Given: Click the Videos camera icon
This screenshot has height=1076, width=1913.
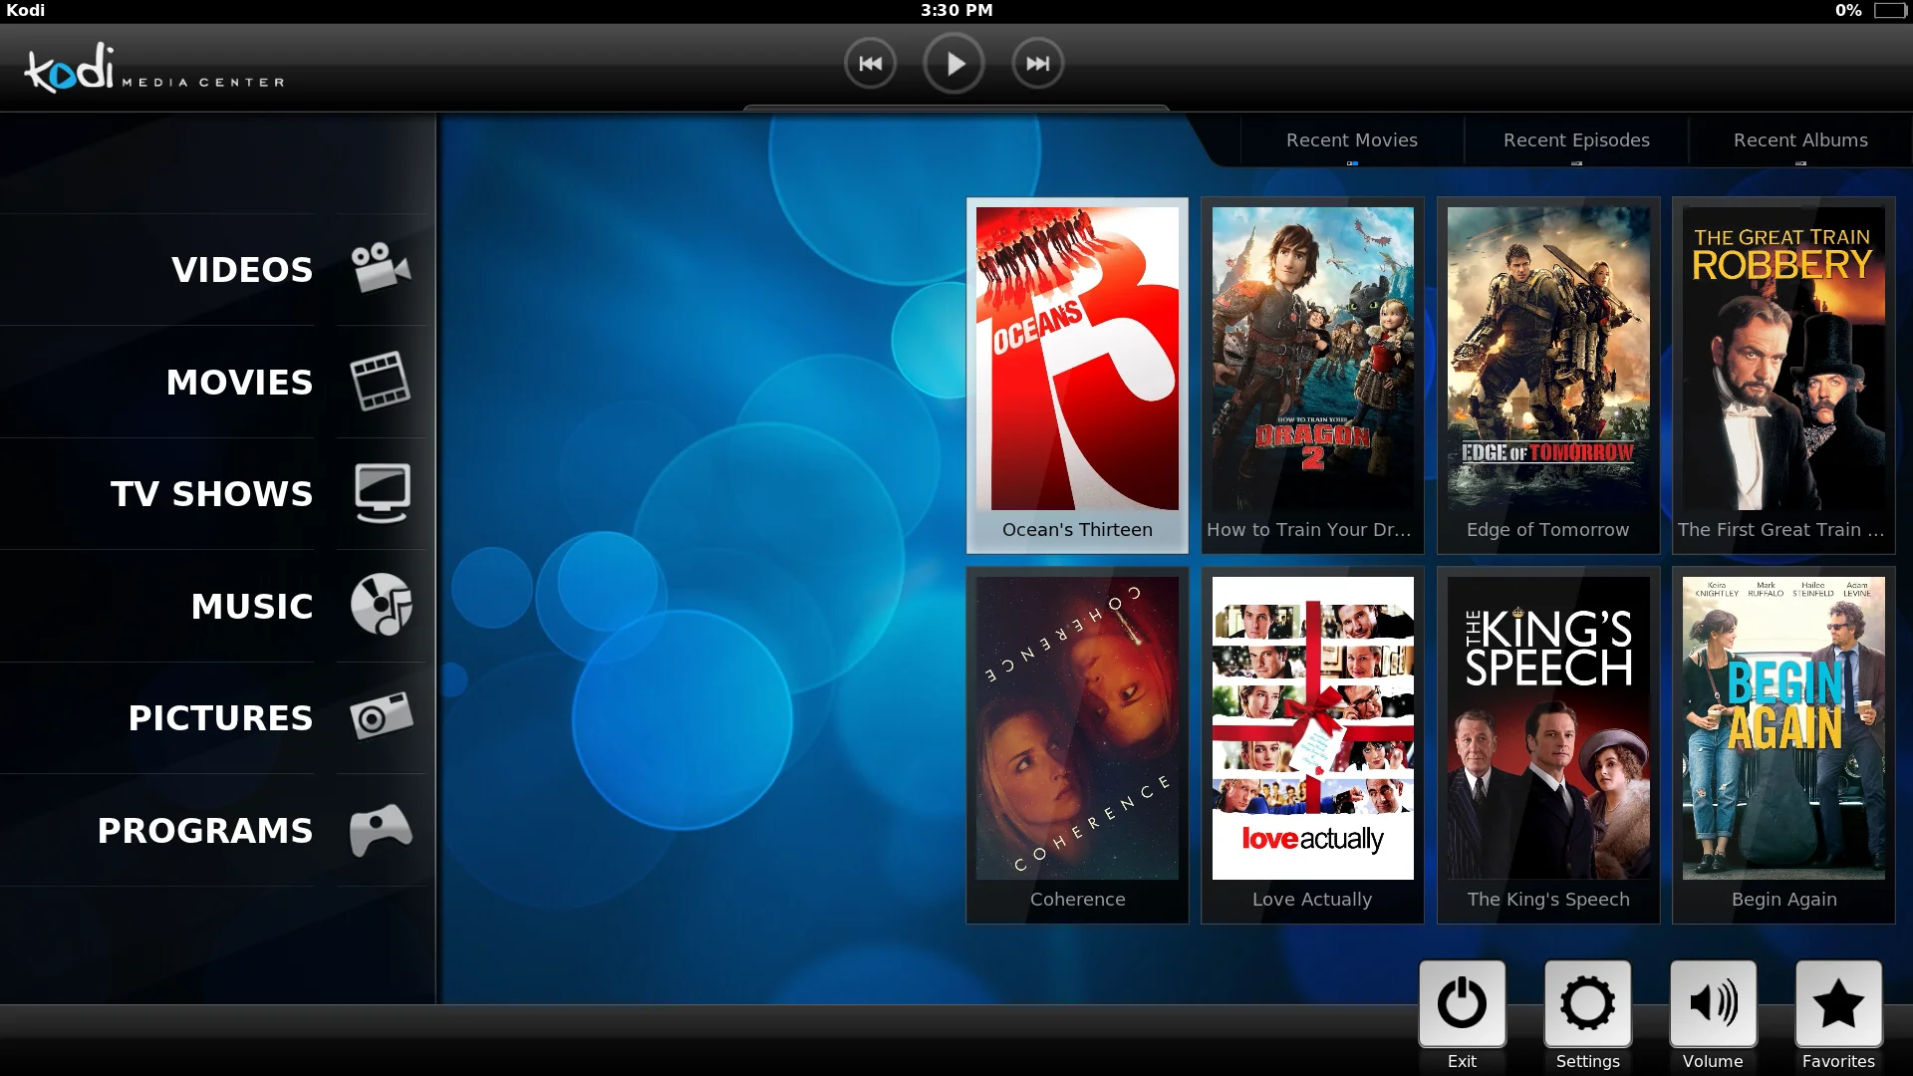Looking at the screenshot, I should 381,268.
